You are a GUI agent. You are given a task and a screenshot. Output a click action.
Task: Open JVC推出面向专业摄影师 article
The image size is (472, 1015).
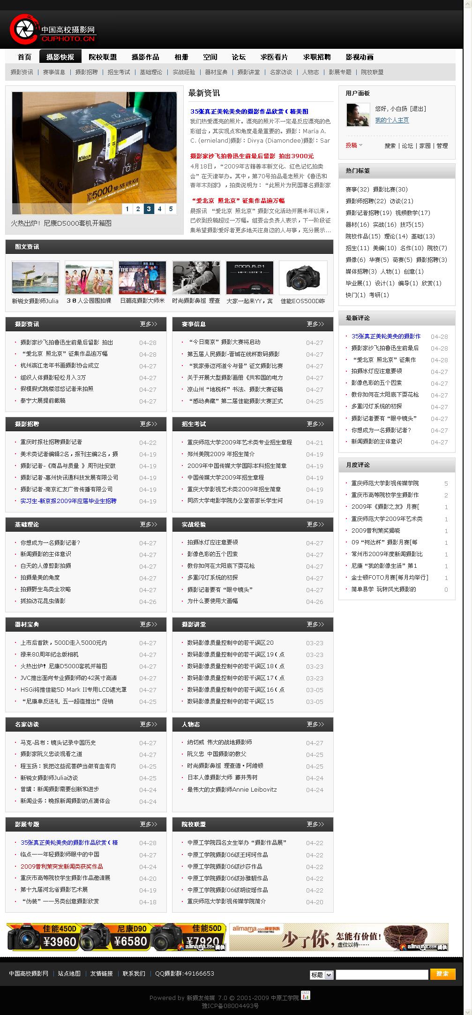click(x=68, y=678)
